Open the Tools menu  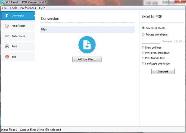[x=14, y=8]
